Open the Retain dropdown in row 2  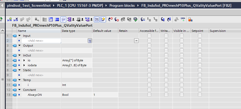(136, 41)
